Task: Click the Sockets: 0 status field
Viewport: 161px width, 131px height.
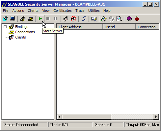Action: pos(109,125)
